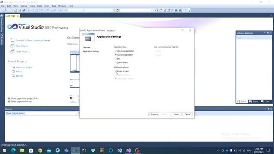274x154 pixels.
Task: Open the Edit menu
Action: coord(9,6)
